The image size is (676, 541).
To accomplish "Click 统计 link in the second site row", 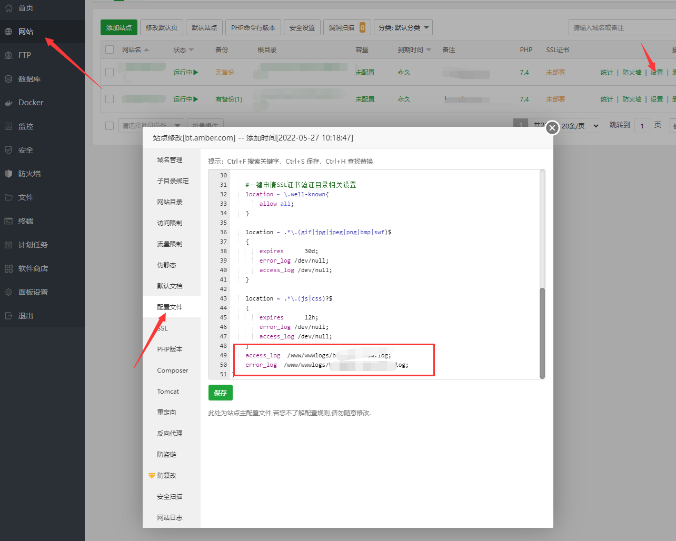I will pyautogui.click(x=607, y=99).
